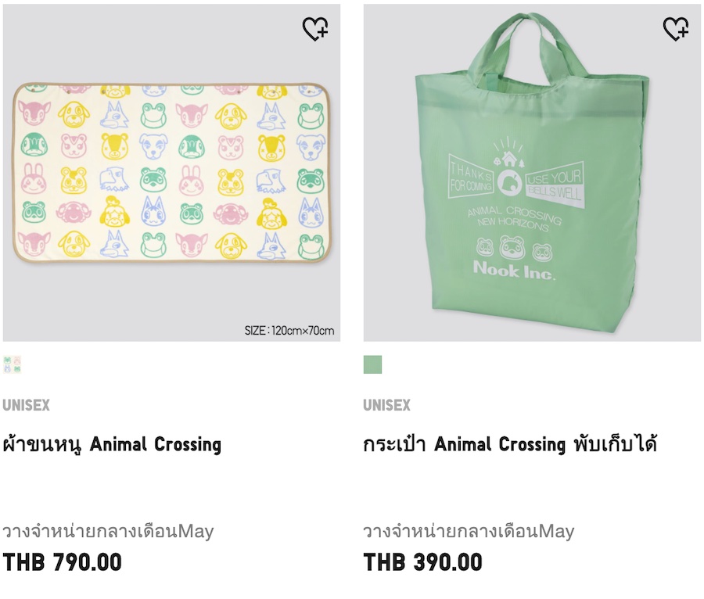Click the bag's วางจำหน่ายกลางเดือนMay release note
This screenshot has height=599, width=704.
coord(469,531)
